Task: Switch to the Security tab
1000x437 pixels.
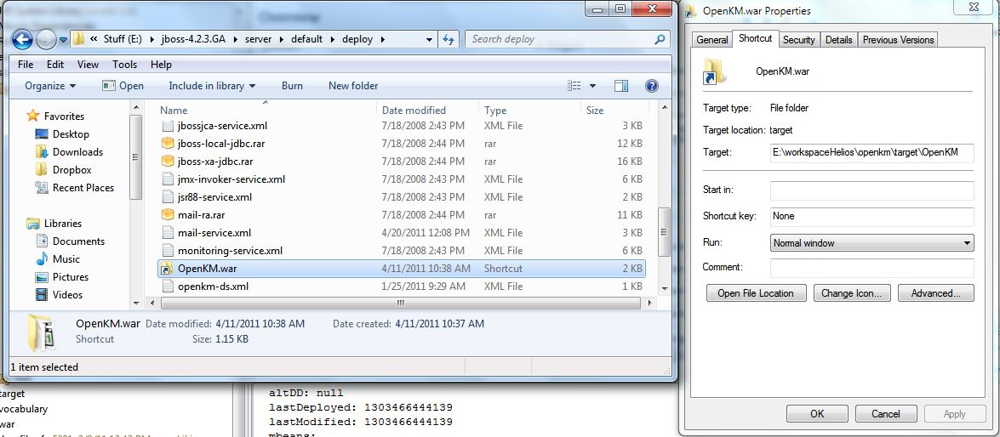Action: click(798, 40)
